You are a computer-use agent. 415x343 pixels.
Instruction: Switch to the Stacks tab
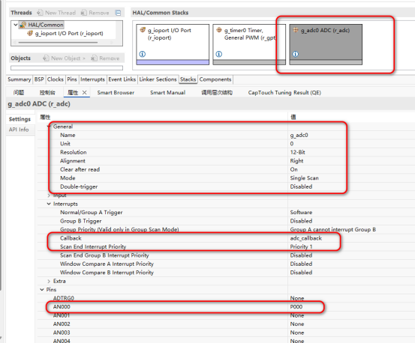click(188, 79)
